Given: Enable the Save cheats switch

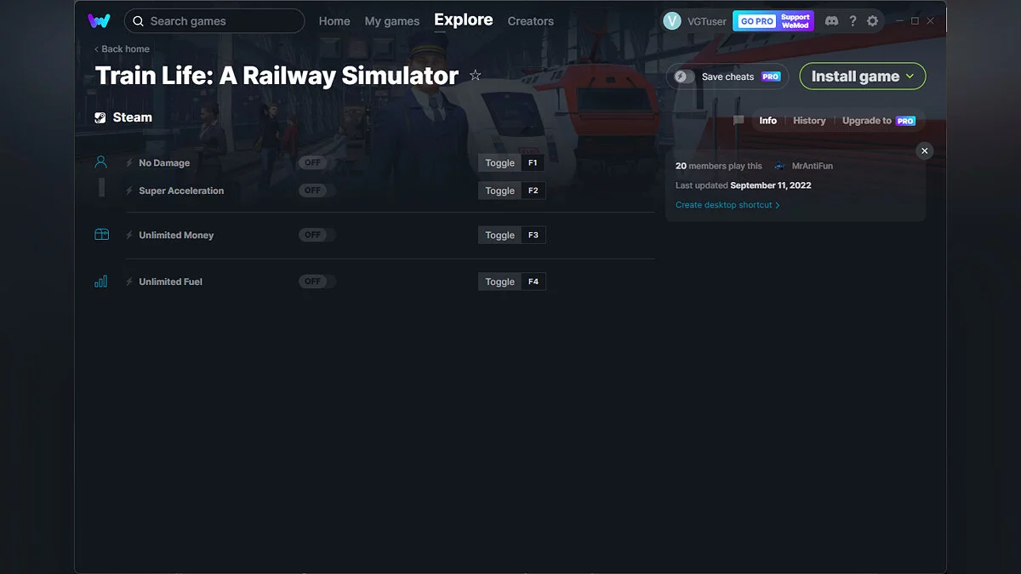Looking at the screenshot, I should coord(685,77).
